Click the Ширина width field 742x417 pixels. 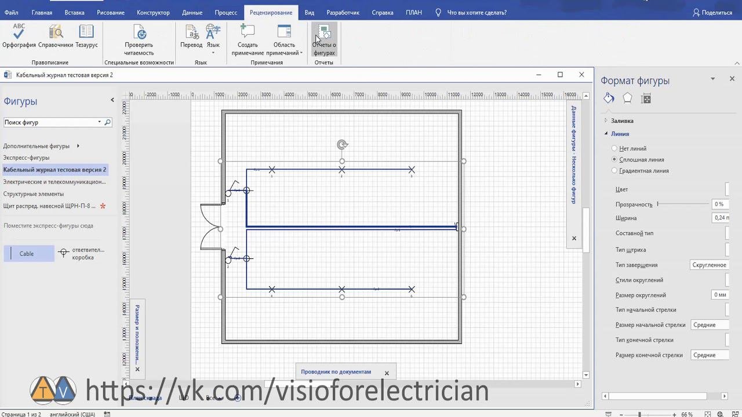(721, 218)
